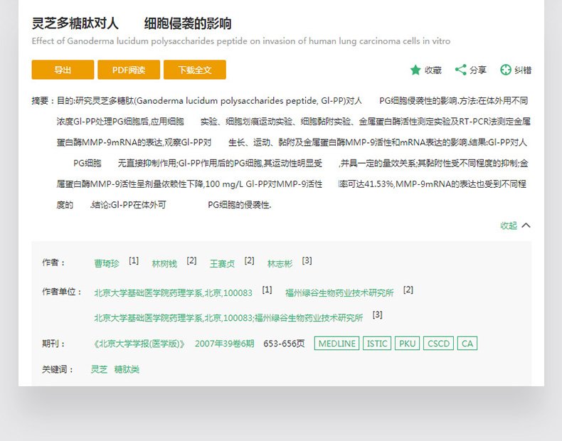Open author 曹琦珍 profile
562x441 pixels.
coord(107,264)
